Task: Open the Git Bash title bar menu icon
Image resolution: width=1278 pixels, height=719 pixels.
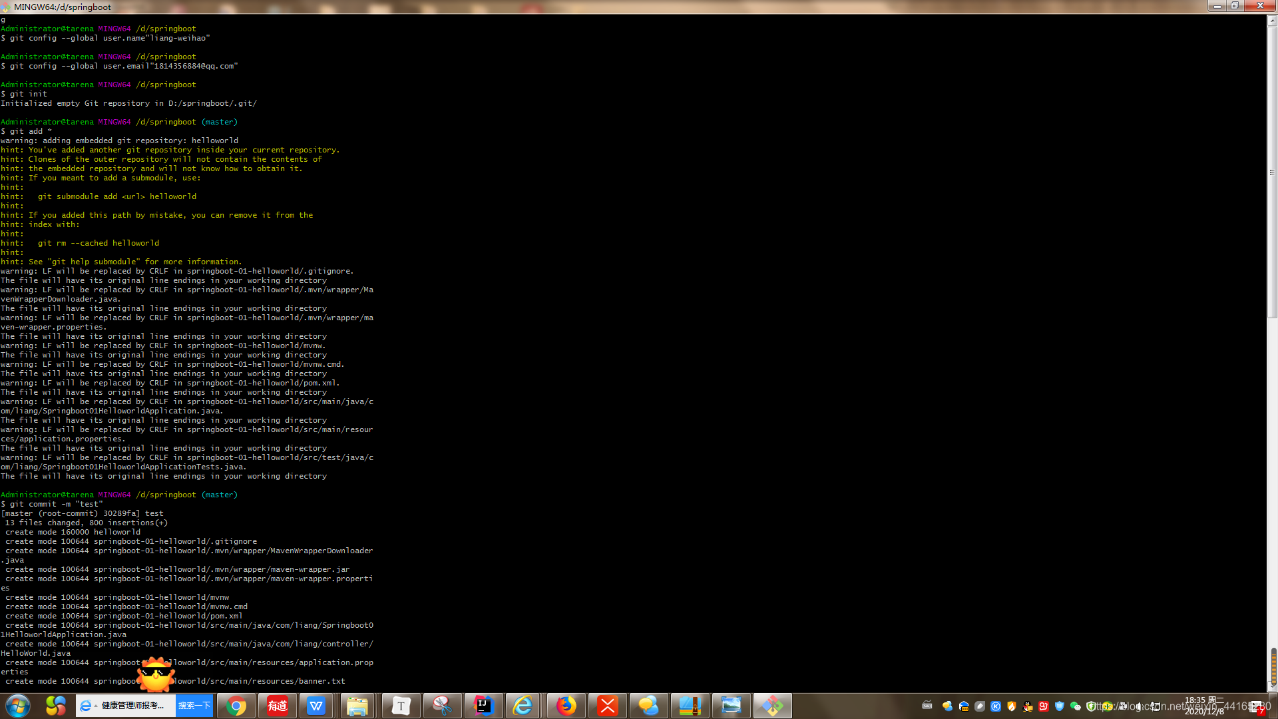Action: (6, 7)
